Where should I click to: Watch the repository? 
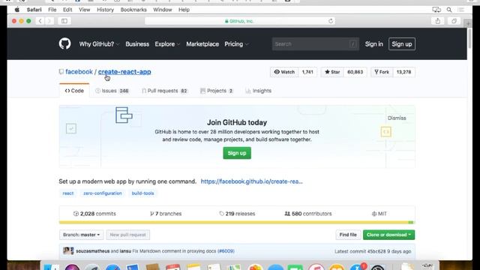click(x=284, y=72)
